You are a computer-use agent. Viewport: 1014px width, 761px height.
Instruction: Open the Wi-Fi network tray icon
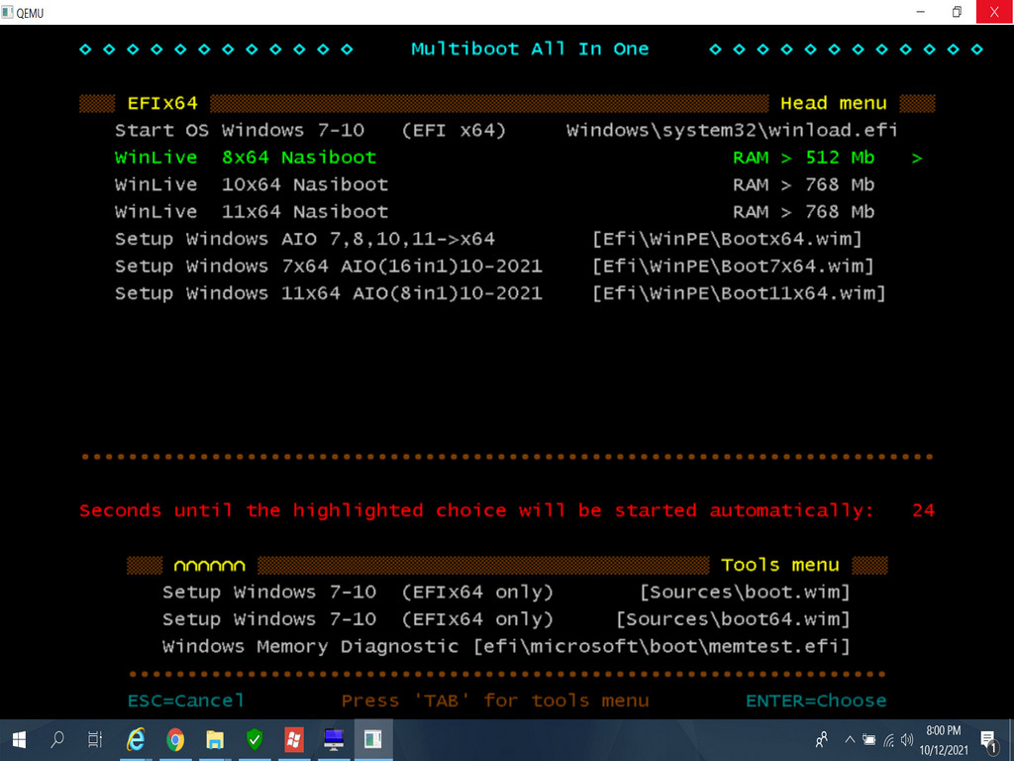click(x=889, y=739)
